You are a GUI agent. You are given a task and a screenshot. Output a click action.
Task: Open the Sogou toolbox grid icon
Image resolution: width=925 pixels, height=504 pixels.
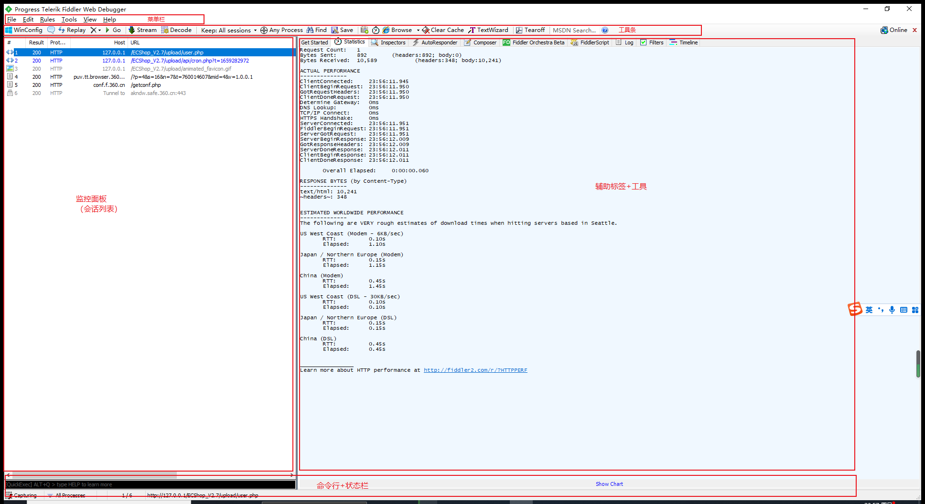point(915,310)
